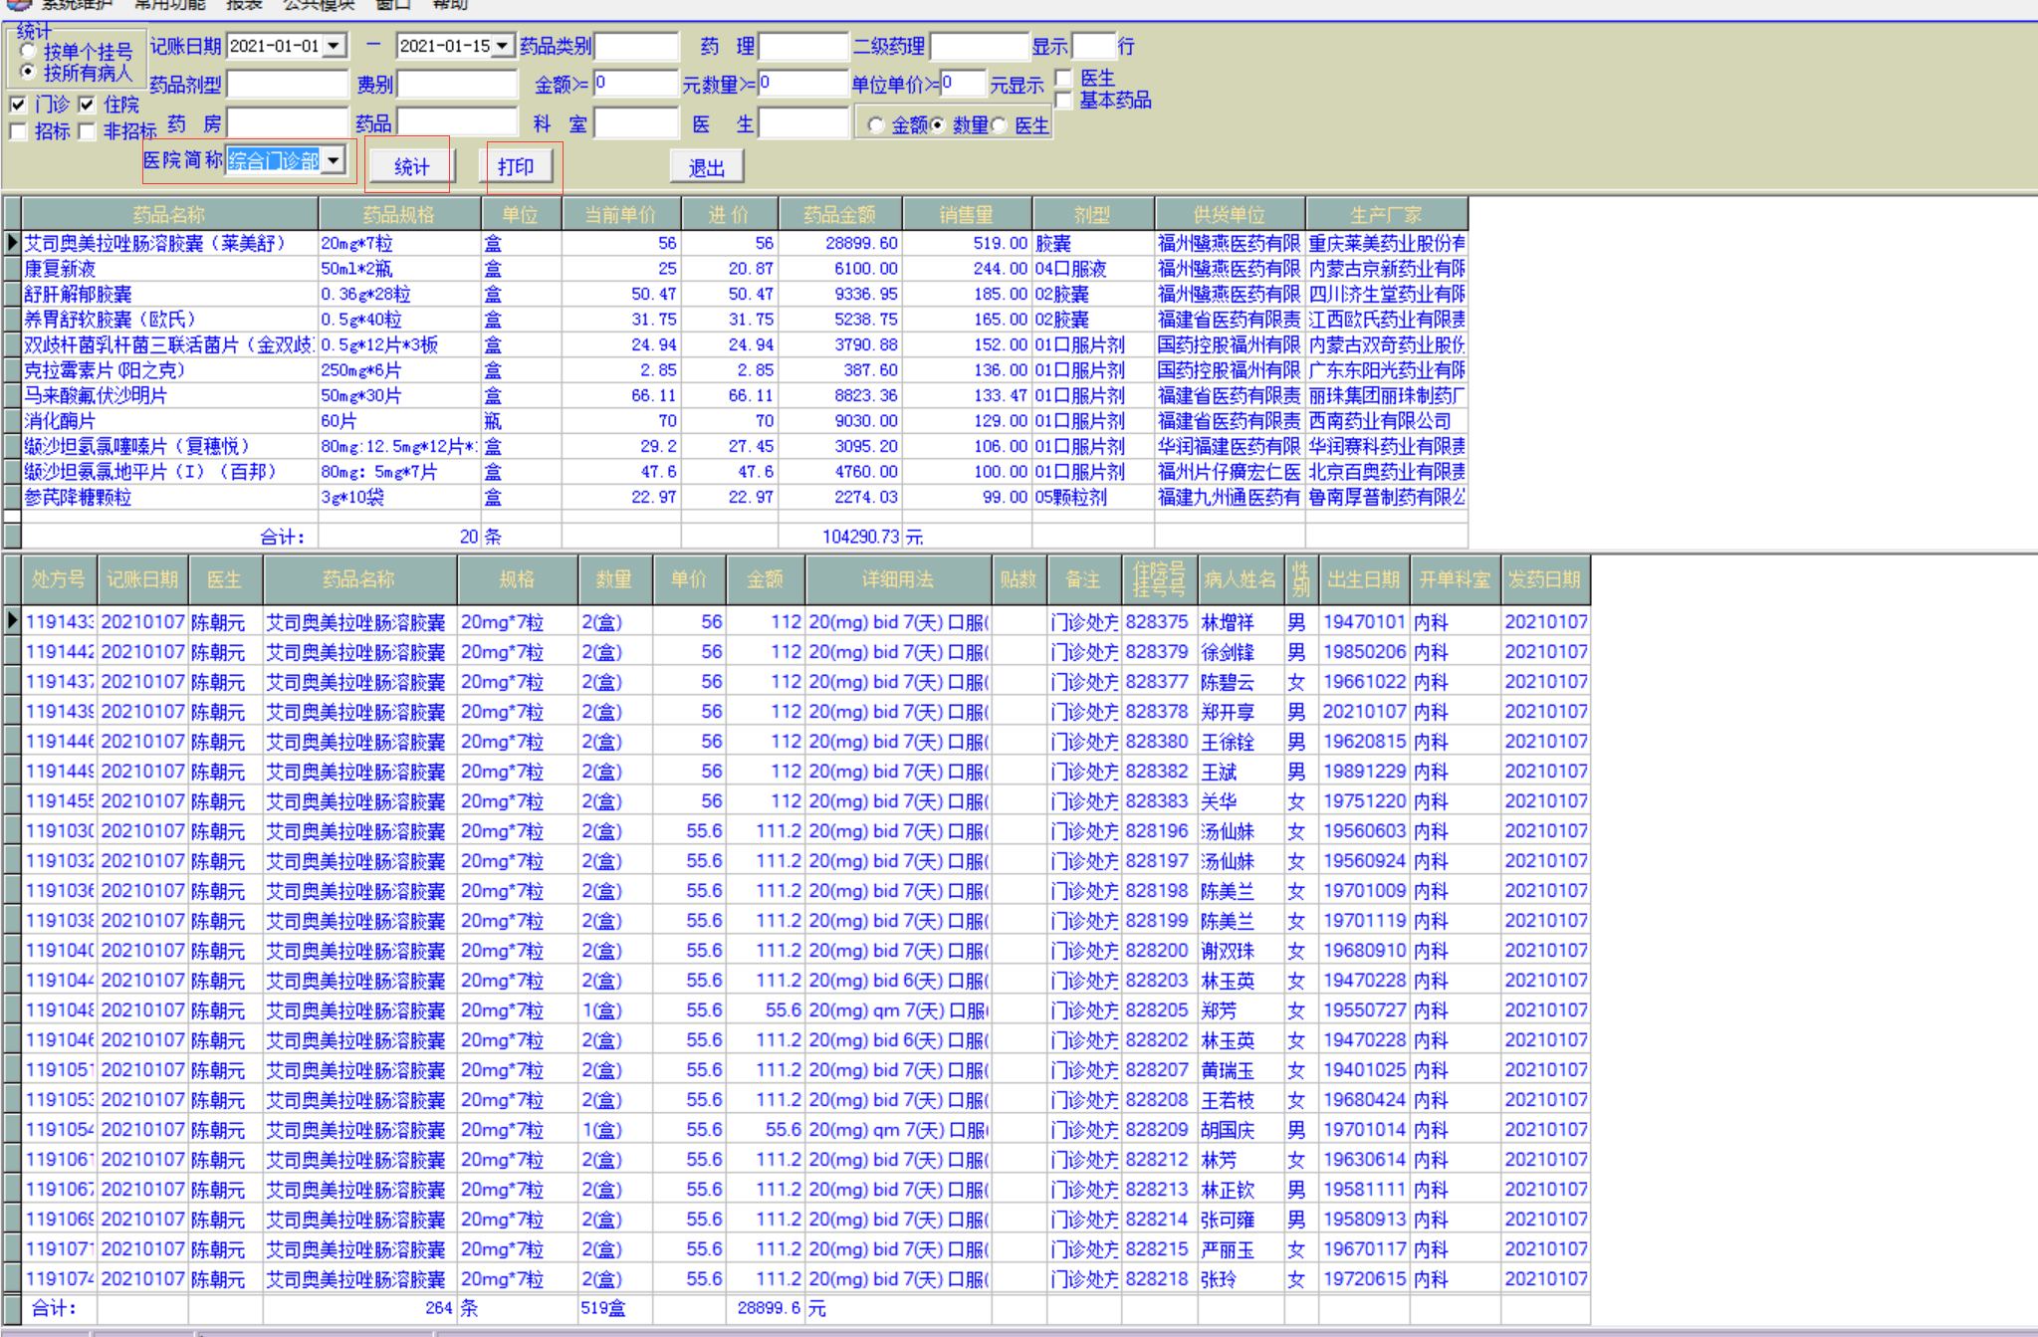Open the 记账日期 start date dropdown
The image size is (2038, 1337).
[x=335, y=46]
